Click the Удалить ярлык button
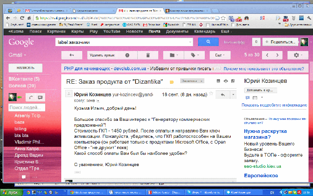Image resolution: width=313 pixels, height=196 pixels. 102,55
